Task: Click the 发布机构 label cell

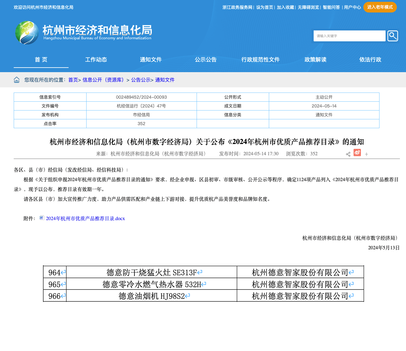Action: coord(50,115)
